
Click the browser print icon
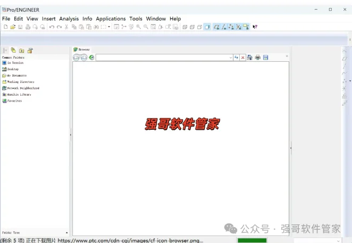(258, 57)
